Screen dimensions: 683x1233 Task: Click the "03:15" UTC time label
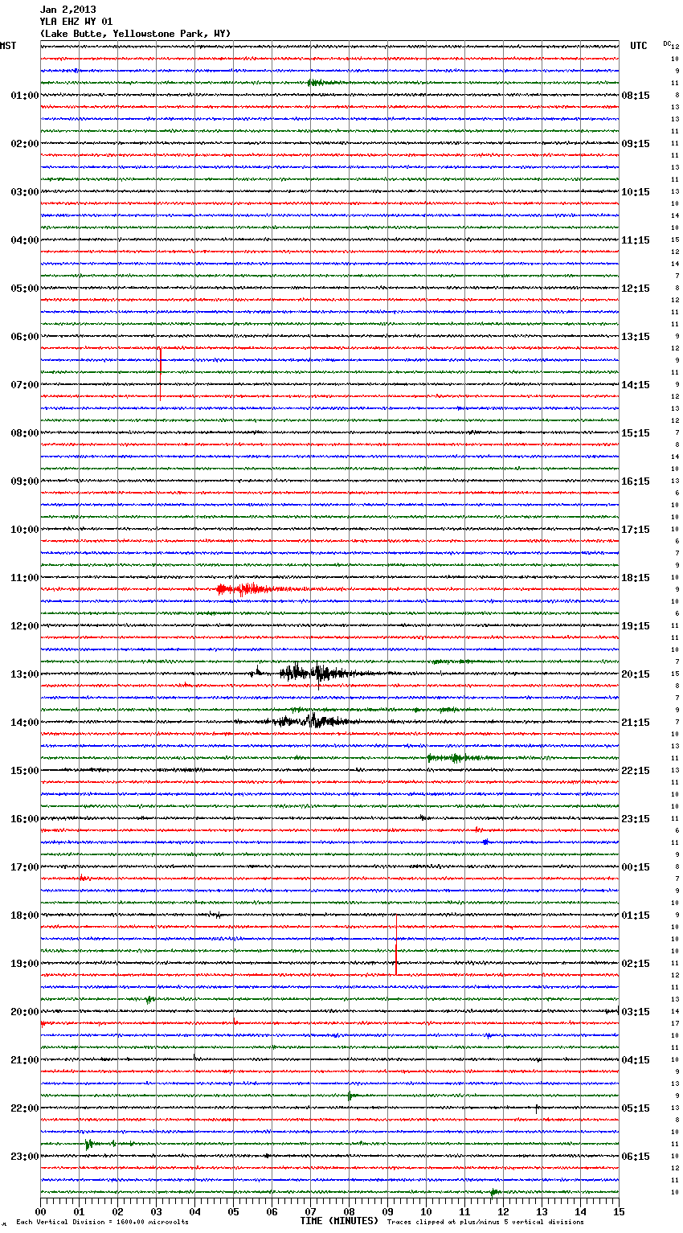point(636,1012)
